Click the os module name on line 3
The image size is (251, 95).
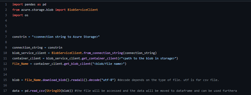coord(27,15)
